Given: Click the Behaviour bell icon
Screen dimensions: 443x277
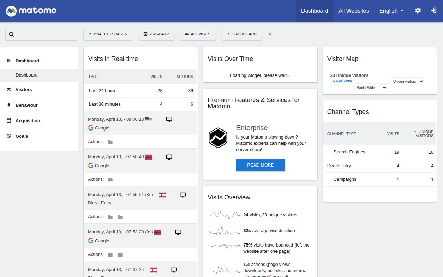Looking at the screenshot, I should 9,105.
